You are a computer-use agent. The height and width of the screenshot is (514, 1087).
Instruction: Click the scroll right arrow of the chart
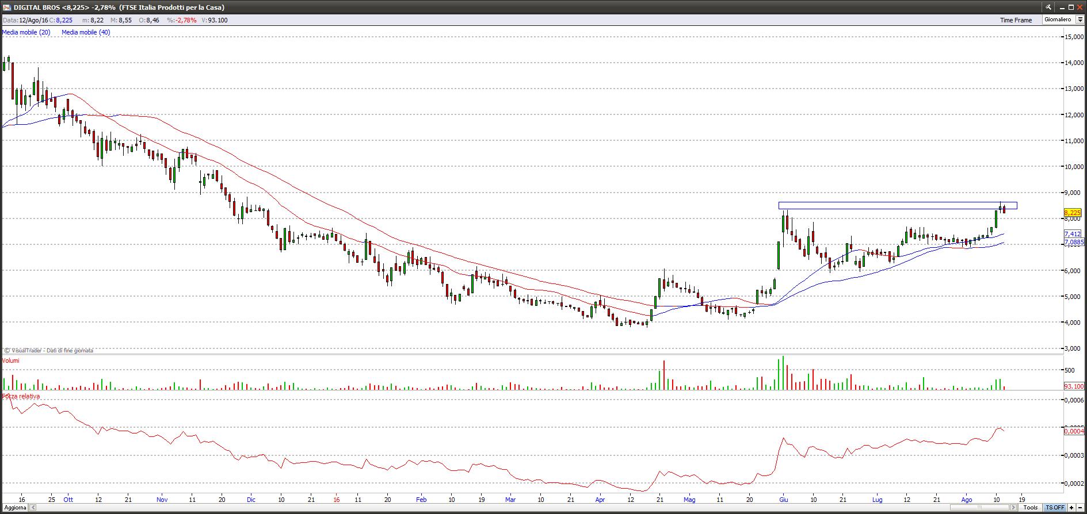[x=1013, y=508]
